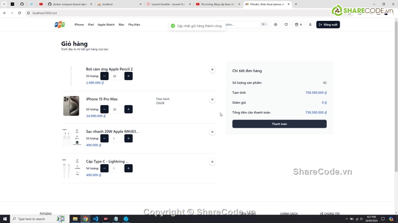Close the FStudio browser tab

pyautogui.click(x=288, y=4)
